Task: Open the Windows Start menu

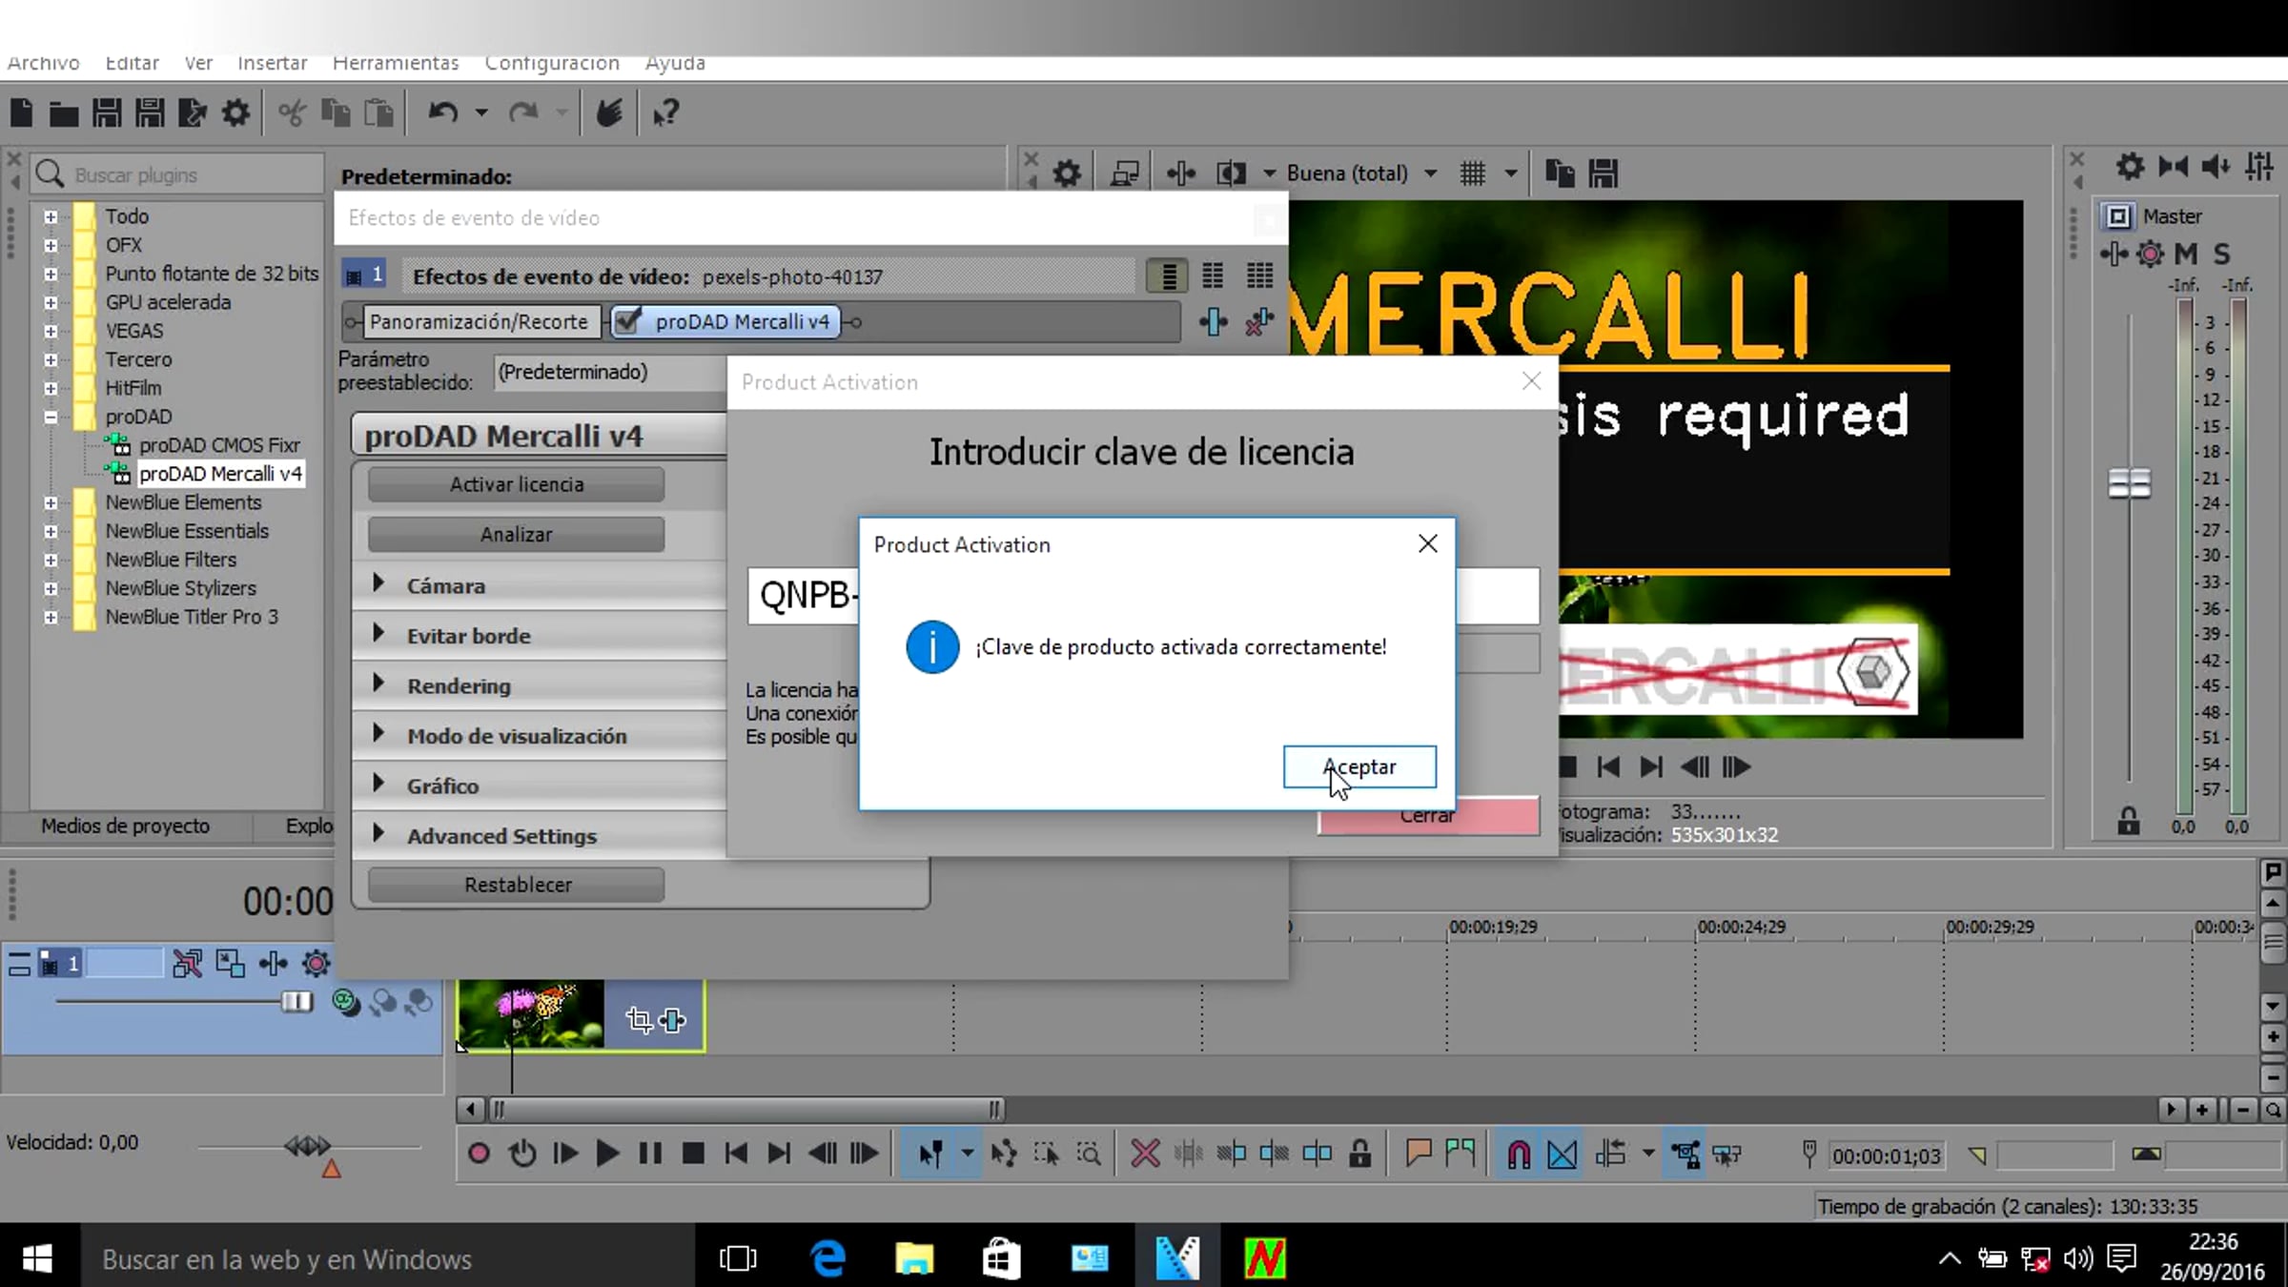Action: point(37,1258)
